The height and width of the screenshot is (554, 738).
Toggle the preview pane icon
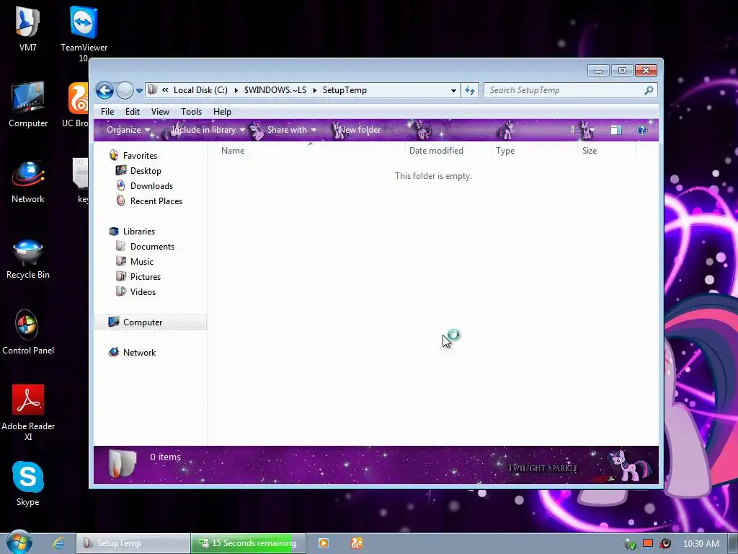tap(616, 130)
